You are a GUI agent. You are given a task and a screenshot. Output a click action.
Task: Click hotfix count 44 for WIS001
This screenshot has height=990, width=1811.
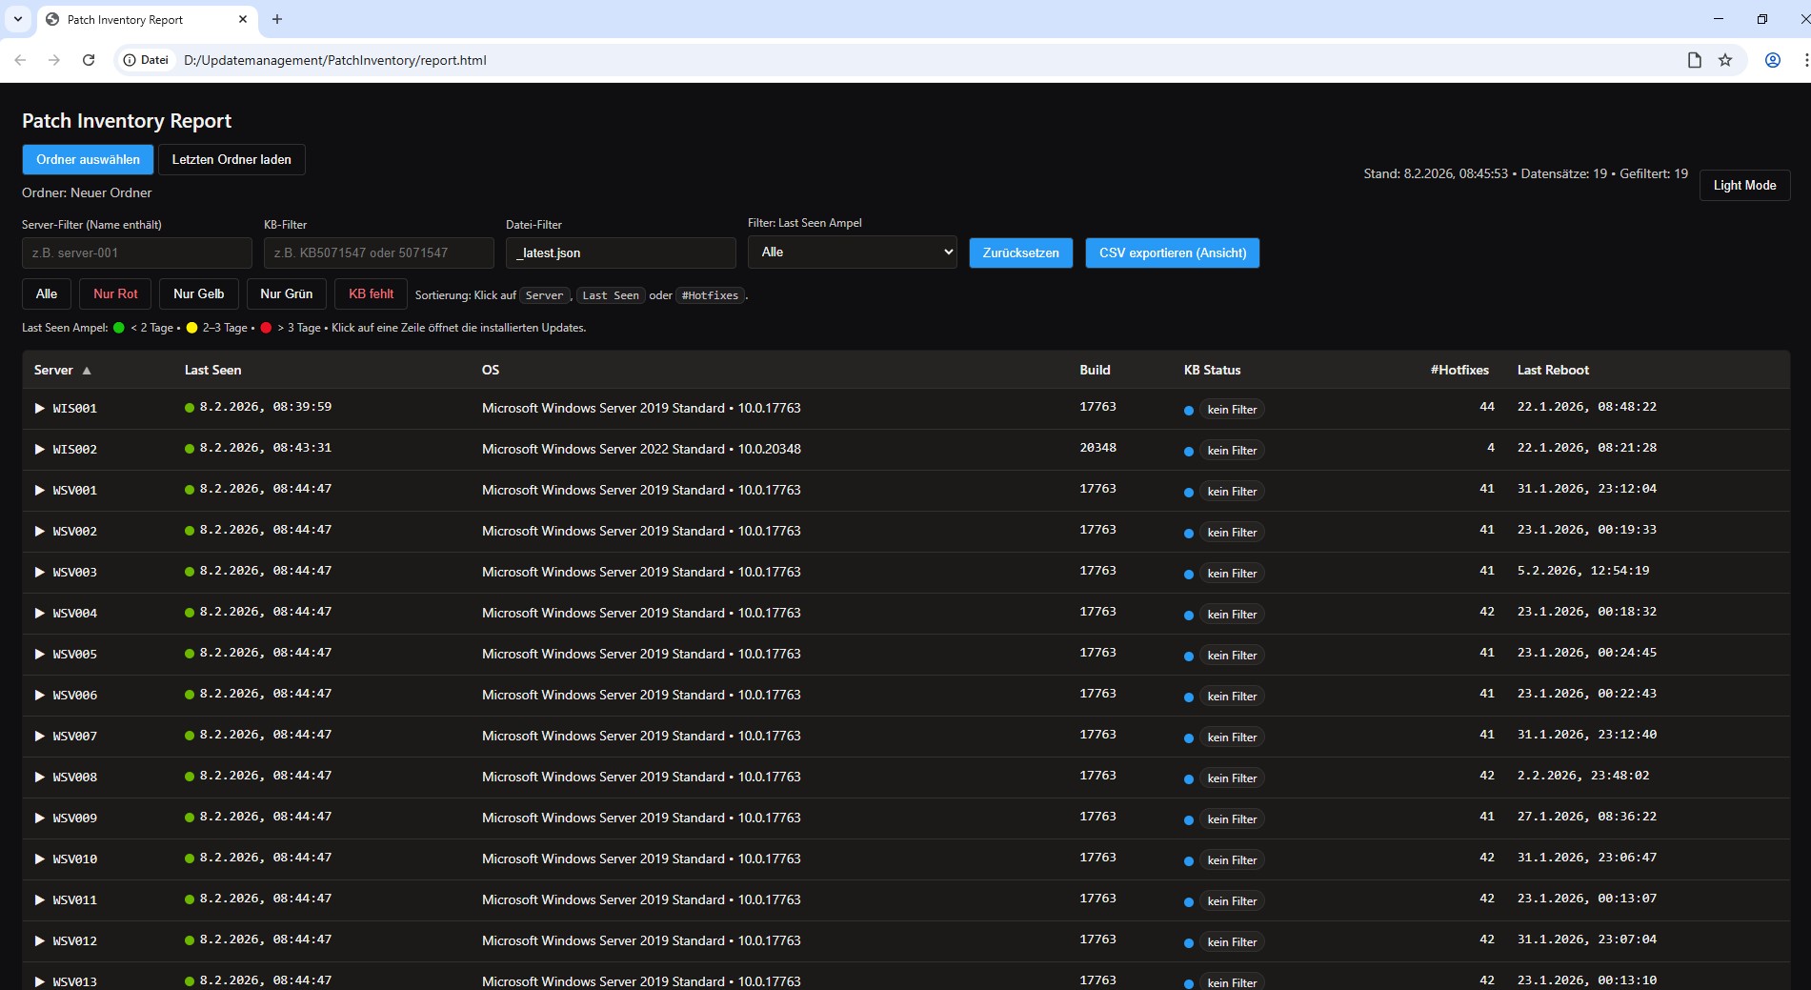(x=1487, y=407)
